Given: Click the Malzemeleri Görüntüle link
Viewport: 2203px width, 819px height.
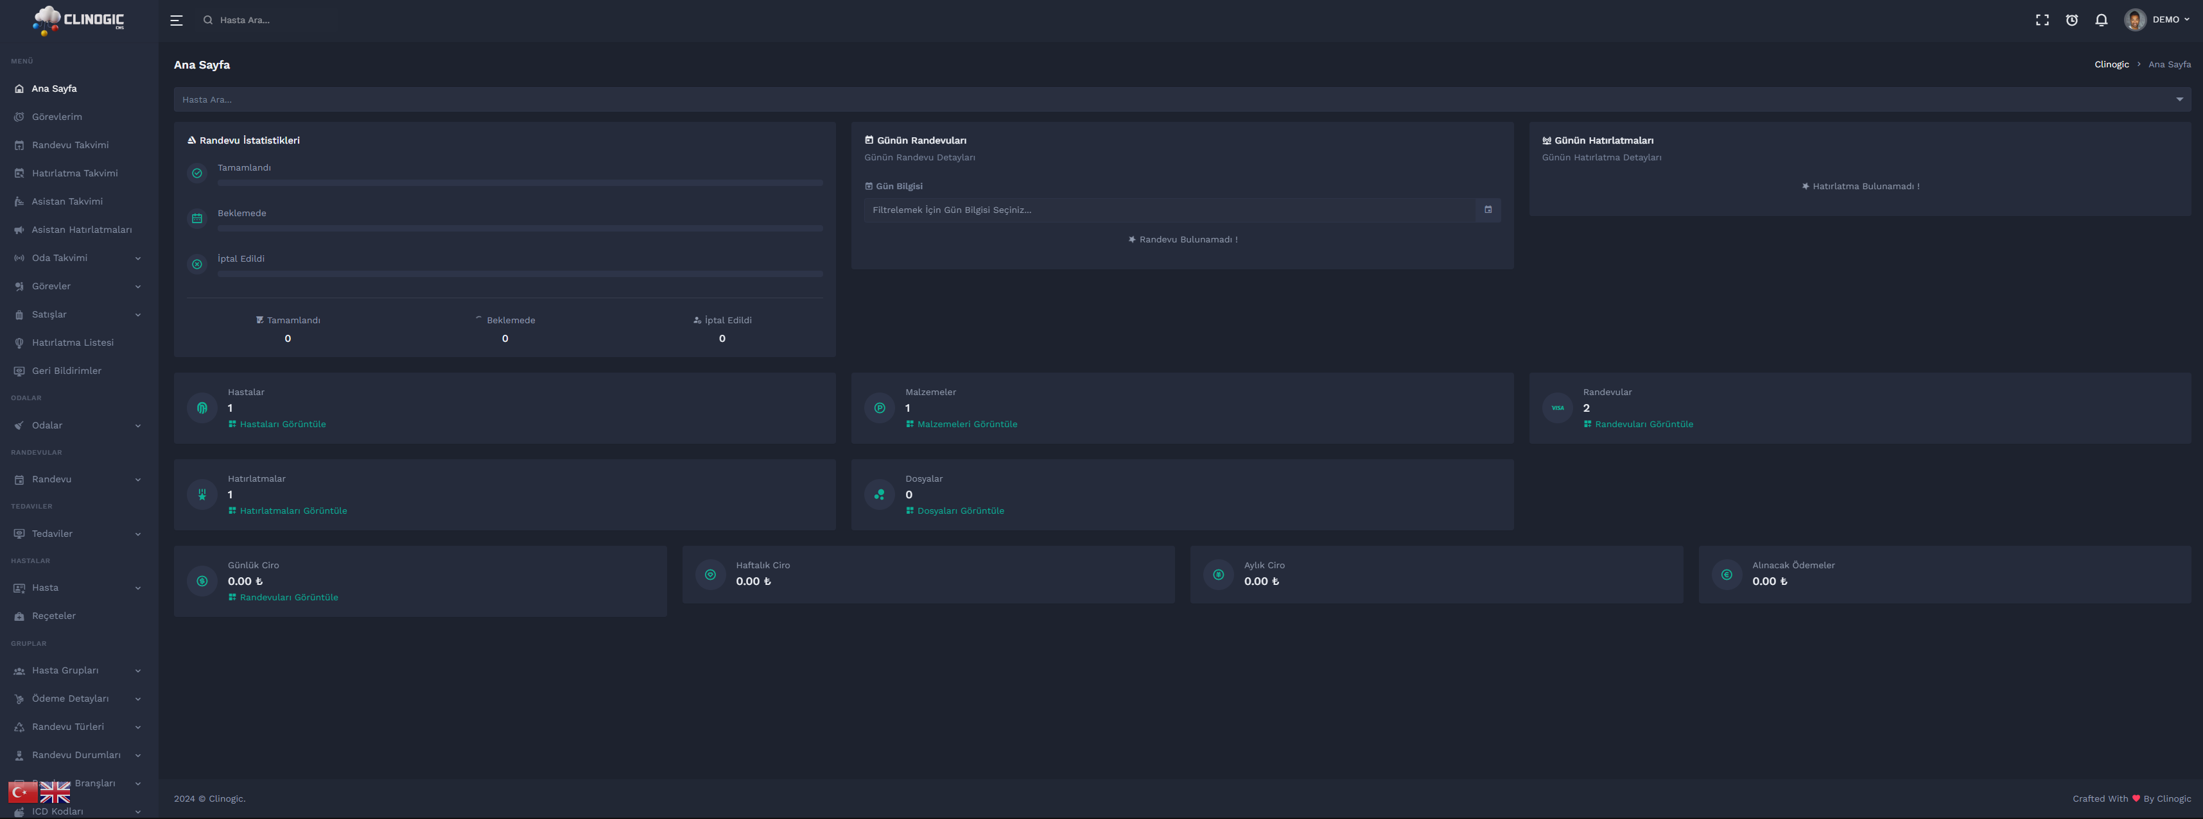Looking at the screenshot, I should pos(966,425).
